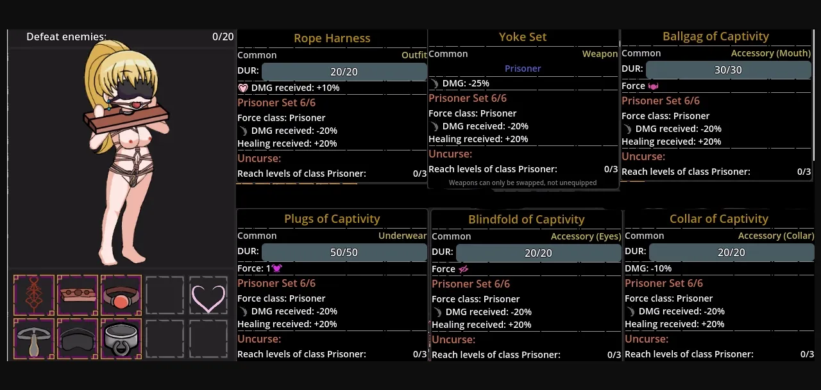Click the pink heart icon slot
This screenshot has width=821, height=390.
click(x=208, y=295)
